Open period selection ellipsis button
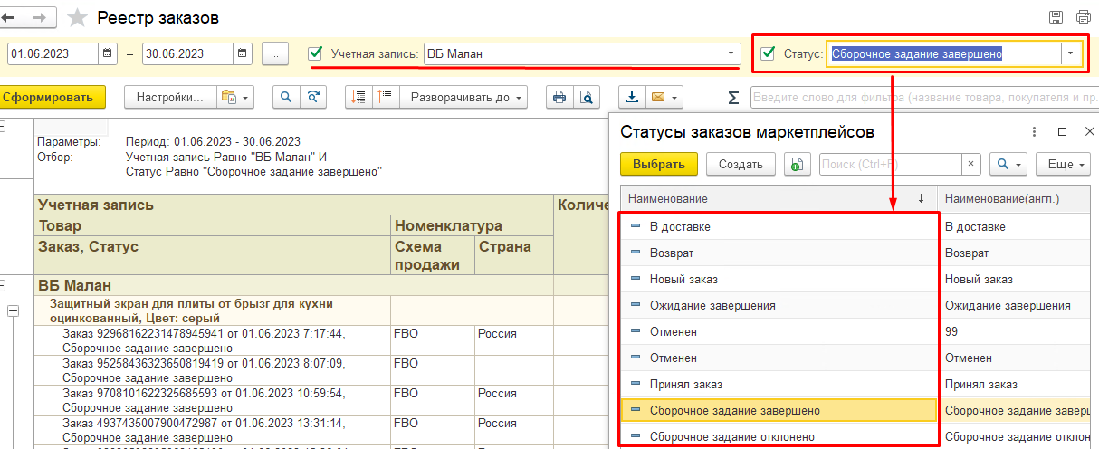This screenshot has width=1099, height=449. point(275,53)
